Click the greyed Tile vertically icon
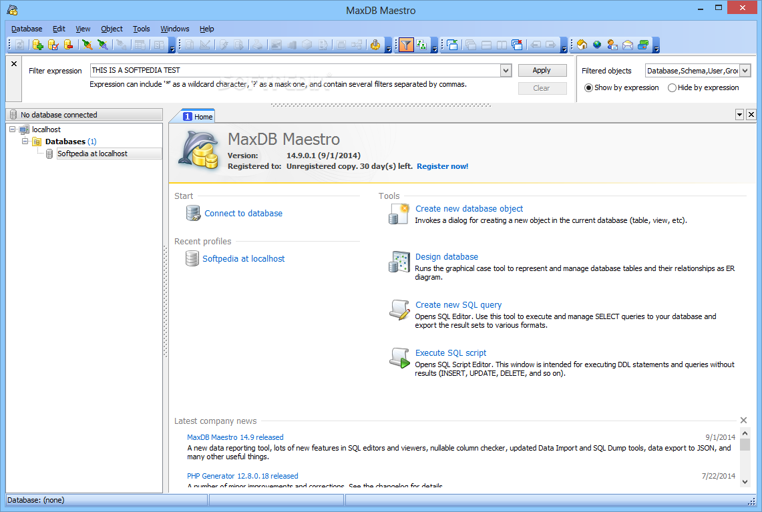The width and height of the screenshot is (762, 512). tap(502, 45)
